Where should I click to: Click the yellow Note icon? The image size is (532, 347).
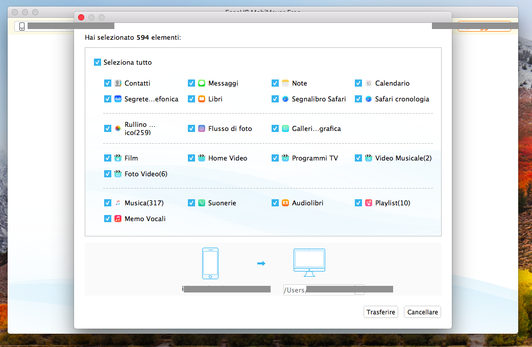coord(285,83)
